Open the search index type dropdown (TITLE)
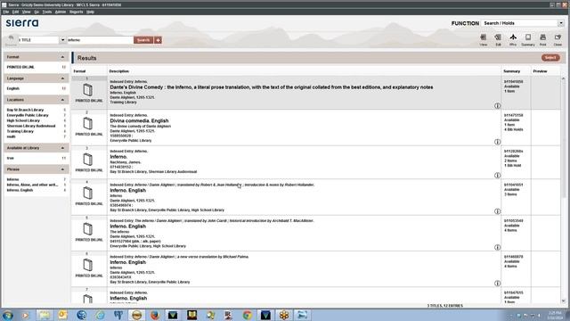570x321 pixels. point(62,40)
